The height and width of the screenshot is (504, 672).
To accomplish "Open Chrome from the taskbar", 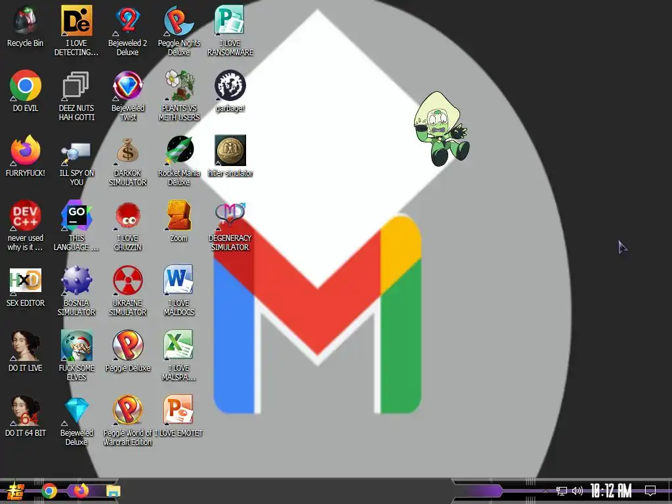I will click(49, 491).
